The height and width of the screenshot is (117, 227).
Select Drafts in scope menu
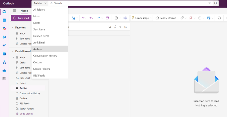pos(50,23)
